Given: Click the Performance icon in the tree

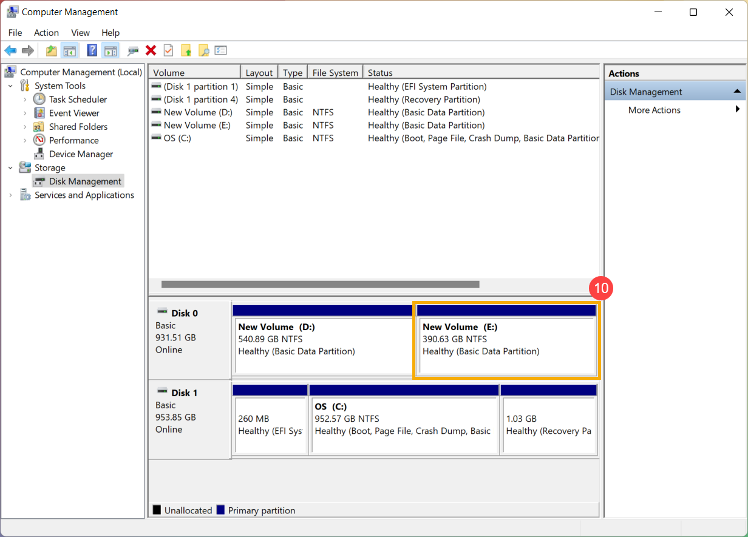Looking at the screenshot, I should tap(39, 140).
